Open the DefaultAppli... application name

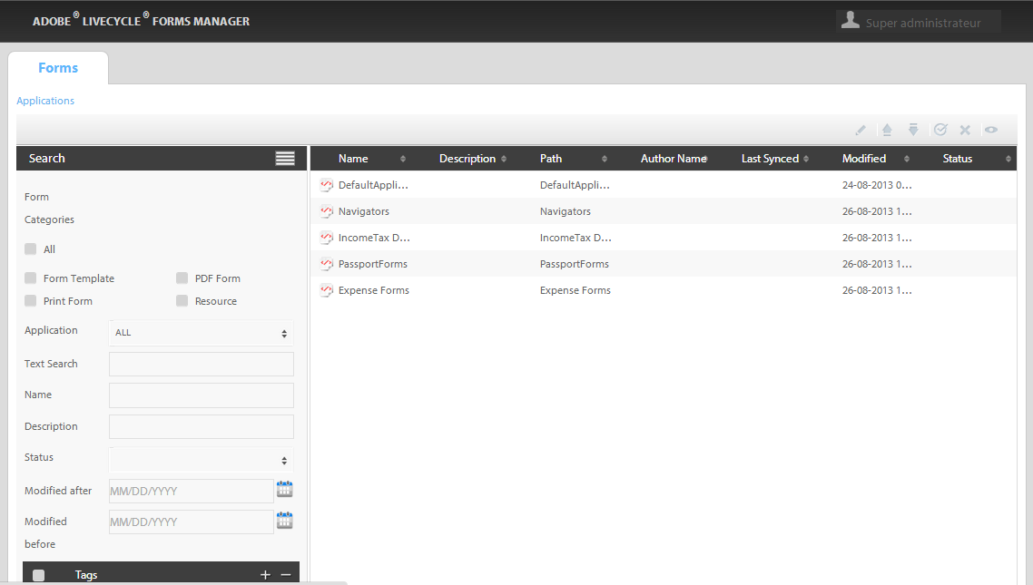pyautogui.click(x=374, y=185)
